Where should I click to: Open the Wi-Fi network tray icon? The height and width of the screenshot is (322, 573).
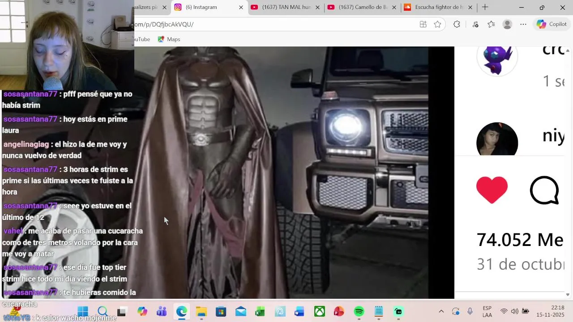tap(504, 311)
